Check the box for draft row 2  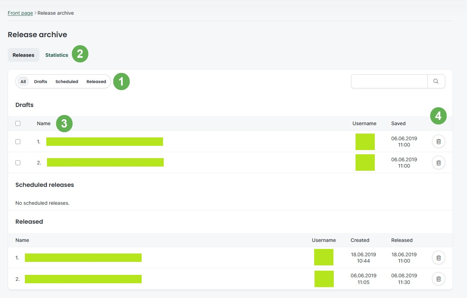pyautogui.click(x=18, y=163)
